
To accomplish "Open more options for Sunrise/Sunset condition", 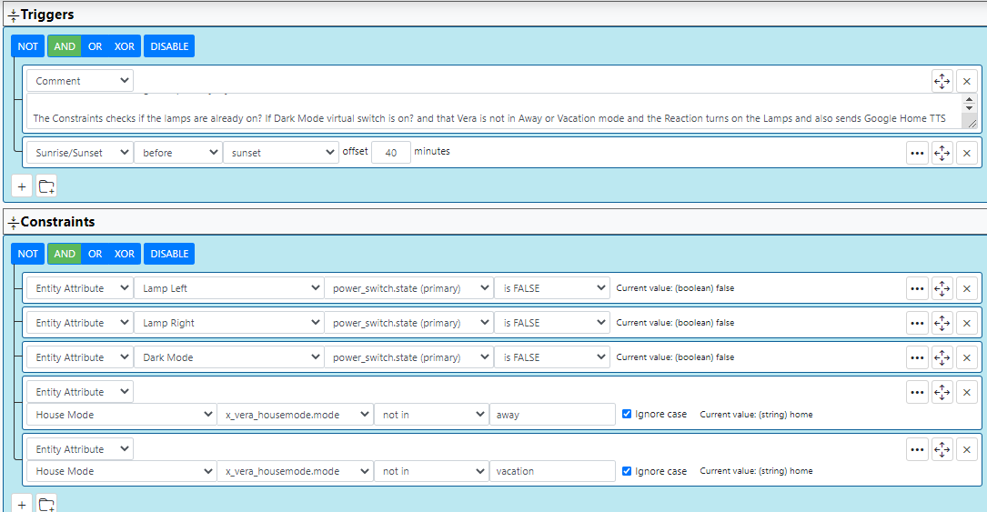I will click(917, 153).
